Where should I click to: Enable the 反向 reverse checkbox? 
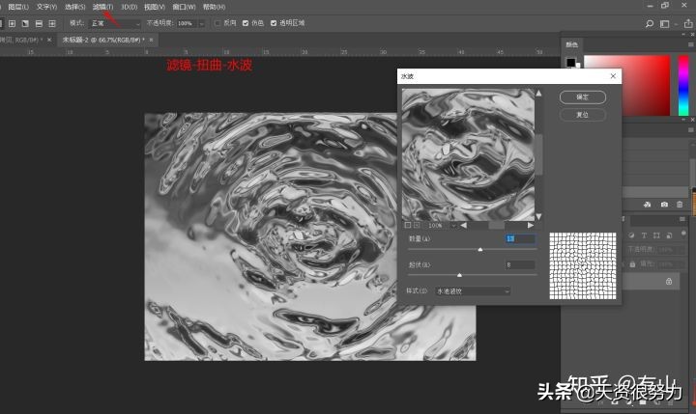point(217,23)
